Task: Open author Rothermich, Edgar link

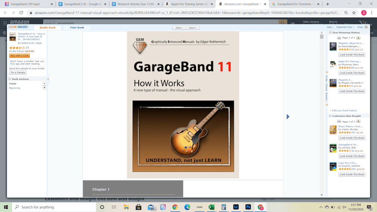Action: point(32,43)
